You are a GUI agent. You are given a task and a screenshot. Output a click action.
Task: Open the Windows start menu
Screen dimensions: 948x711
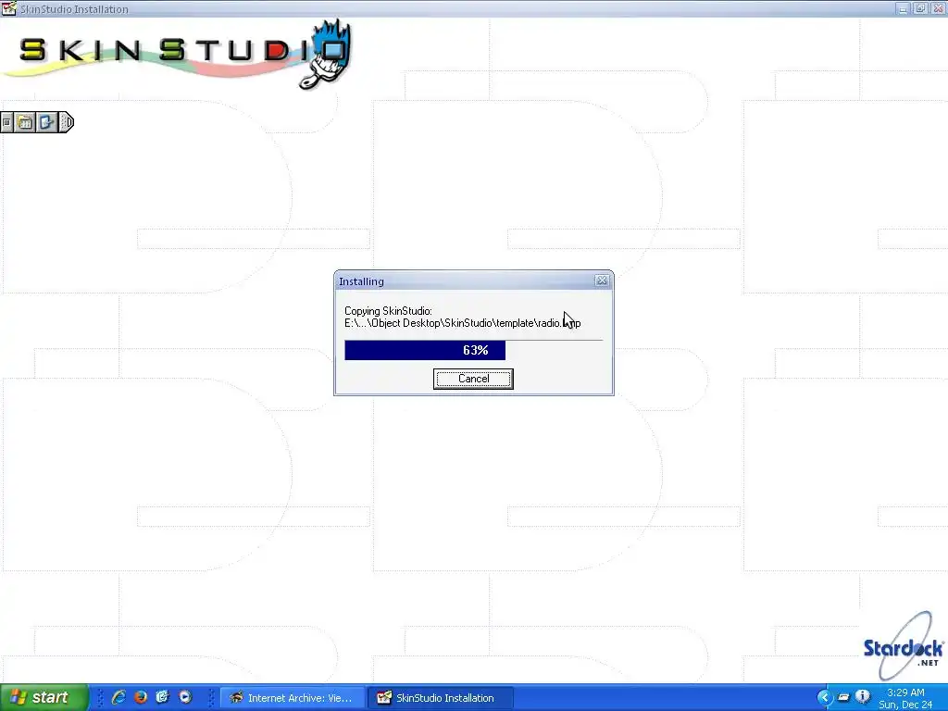click(x=44, y=697)
